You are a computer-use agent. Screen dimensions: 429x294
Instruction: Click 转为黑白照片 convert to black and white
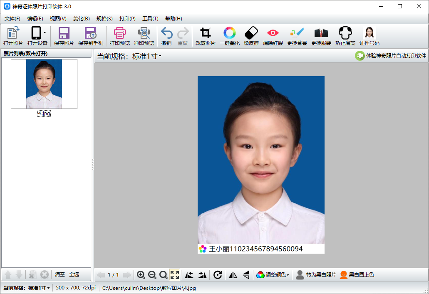pyautogui.click(x=316, y=274)
